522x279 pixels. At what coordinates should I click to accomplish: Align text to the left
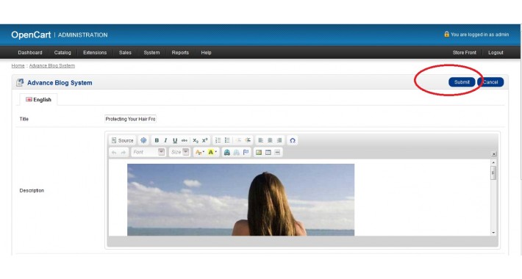(261, 140)
